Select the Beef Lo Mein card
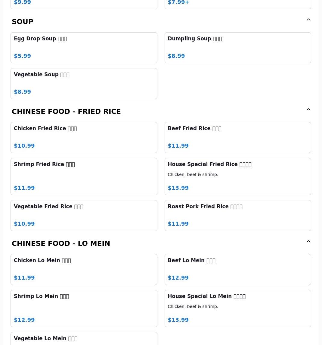The width and height of the screenshot is (322, 345). tap(237, 269)
